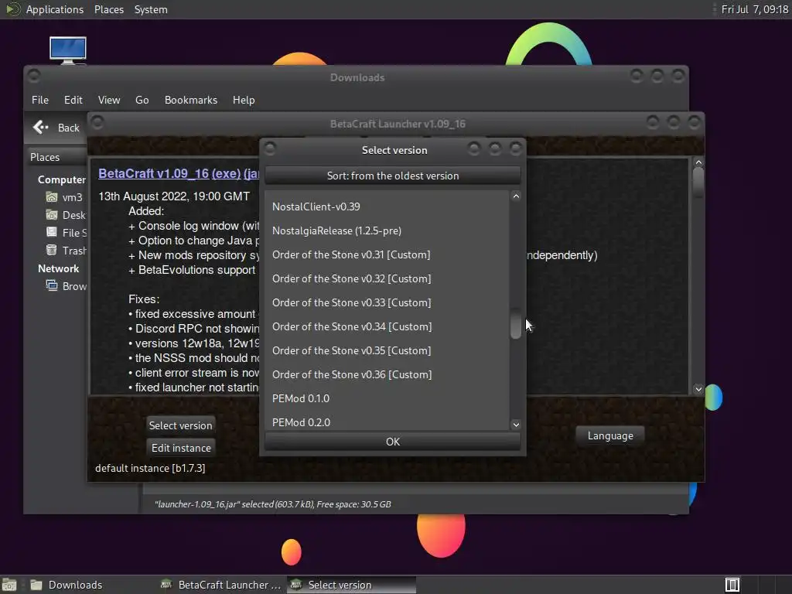Viewport: 792px width, 594px height.
Task: Open Places sidebar header in Downloads
Action: [56, 157]
